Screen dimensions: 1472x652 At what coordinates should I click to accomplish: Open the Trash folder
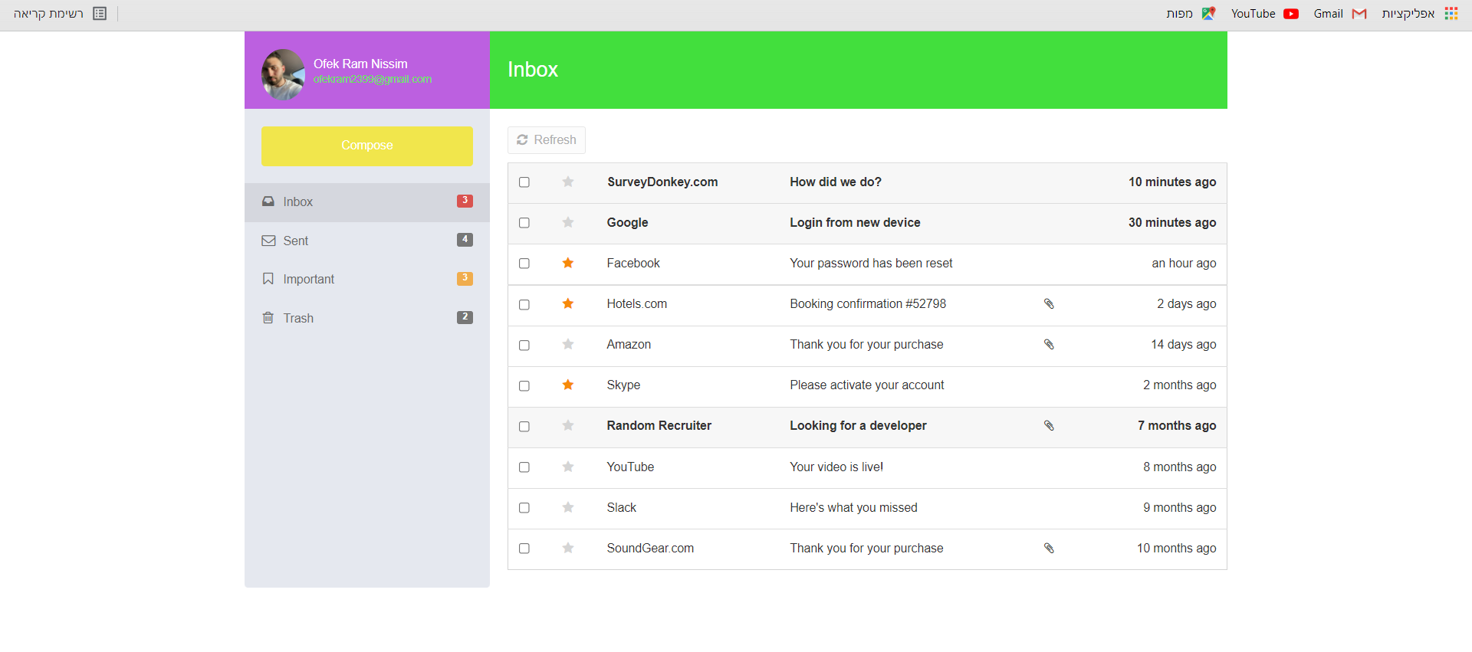(298, 318)
